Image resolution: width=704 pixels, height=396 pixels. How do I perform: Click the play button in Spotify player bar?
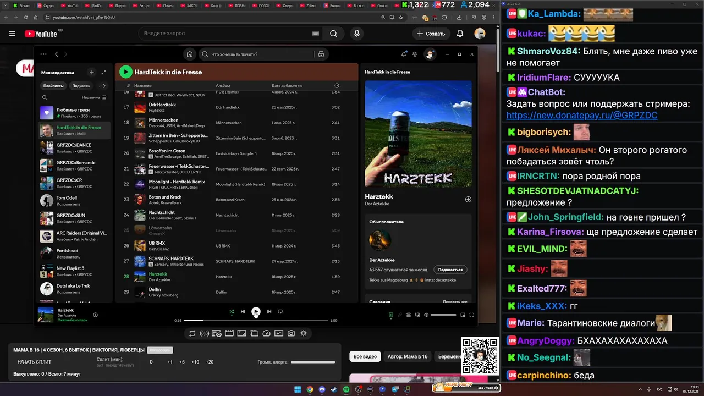coord(256,311)
